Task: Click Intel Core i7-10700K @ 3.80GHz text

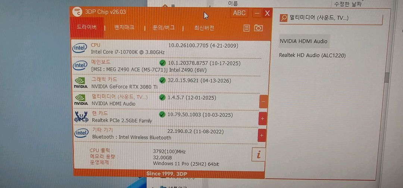Action: [x=128, y=52]
